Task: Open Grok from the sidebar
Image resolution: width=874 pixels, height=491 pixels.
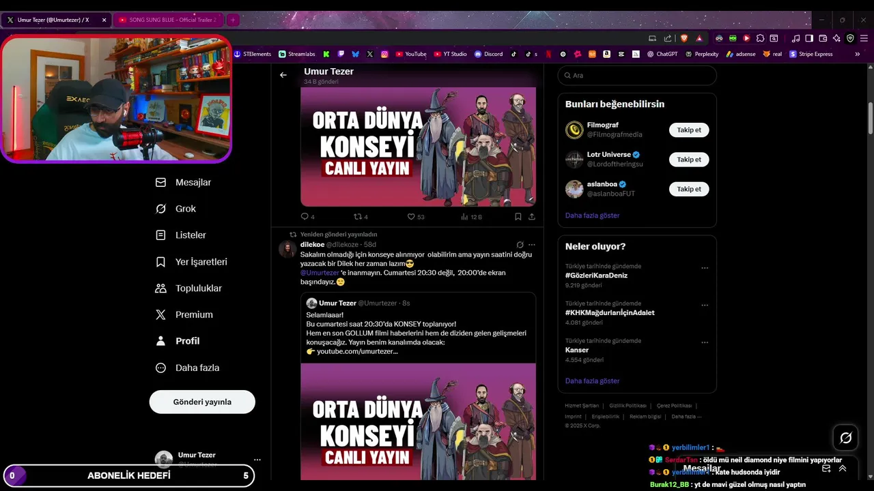Action: (176, 209)
